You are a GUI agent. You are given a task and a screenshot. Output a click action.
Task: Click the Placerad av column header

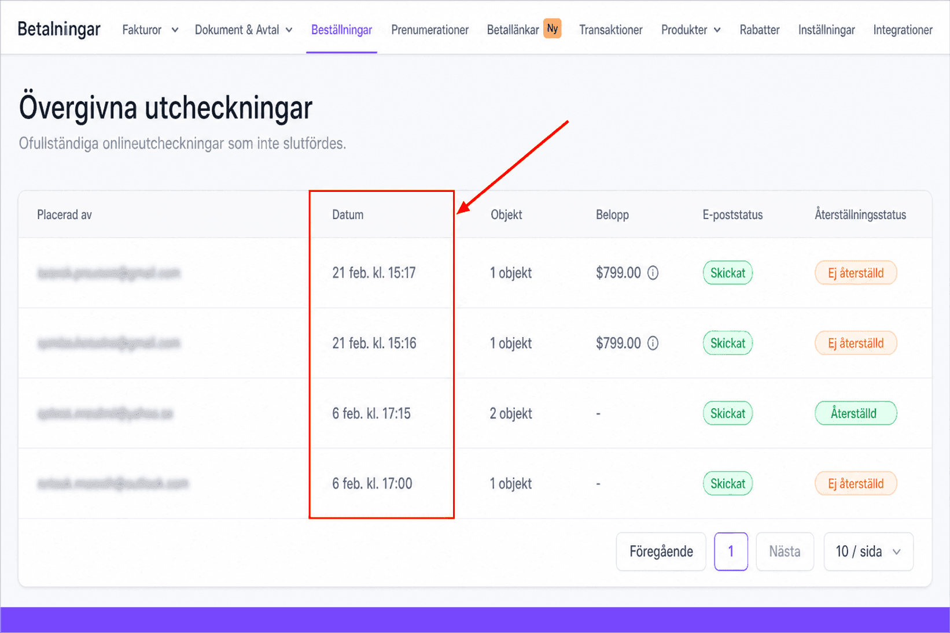click(64, 215)
